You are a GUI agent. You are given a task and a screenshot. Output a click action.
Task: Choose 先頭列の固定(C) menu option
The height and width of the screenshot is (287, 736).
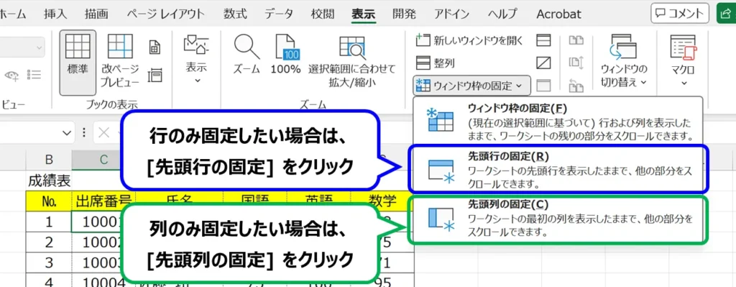coord(558,220)
